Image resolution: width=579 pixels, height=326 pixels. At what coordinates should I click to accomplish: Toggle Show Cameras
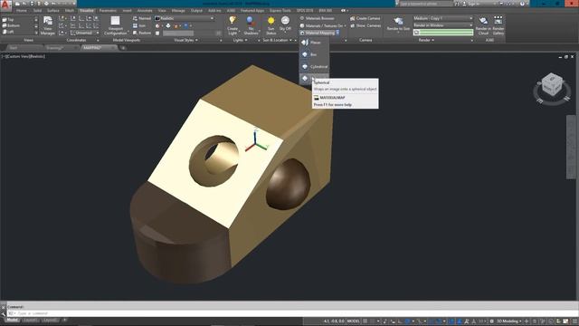coord(365,25)
